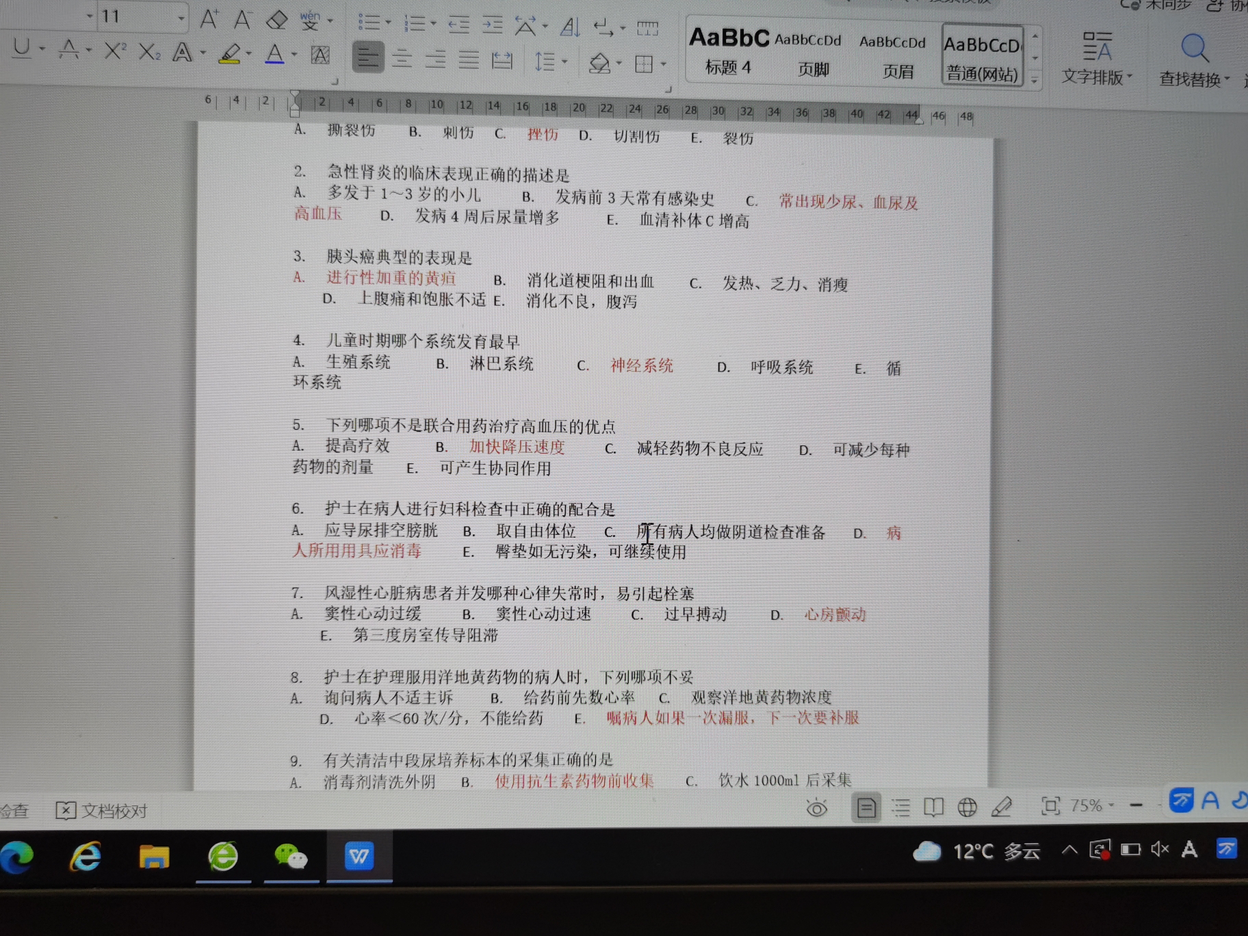Open WeChat from taskbar
The width and height of the screenshot is (1248, 936).
(291, 857)
